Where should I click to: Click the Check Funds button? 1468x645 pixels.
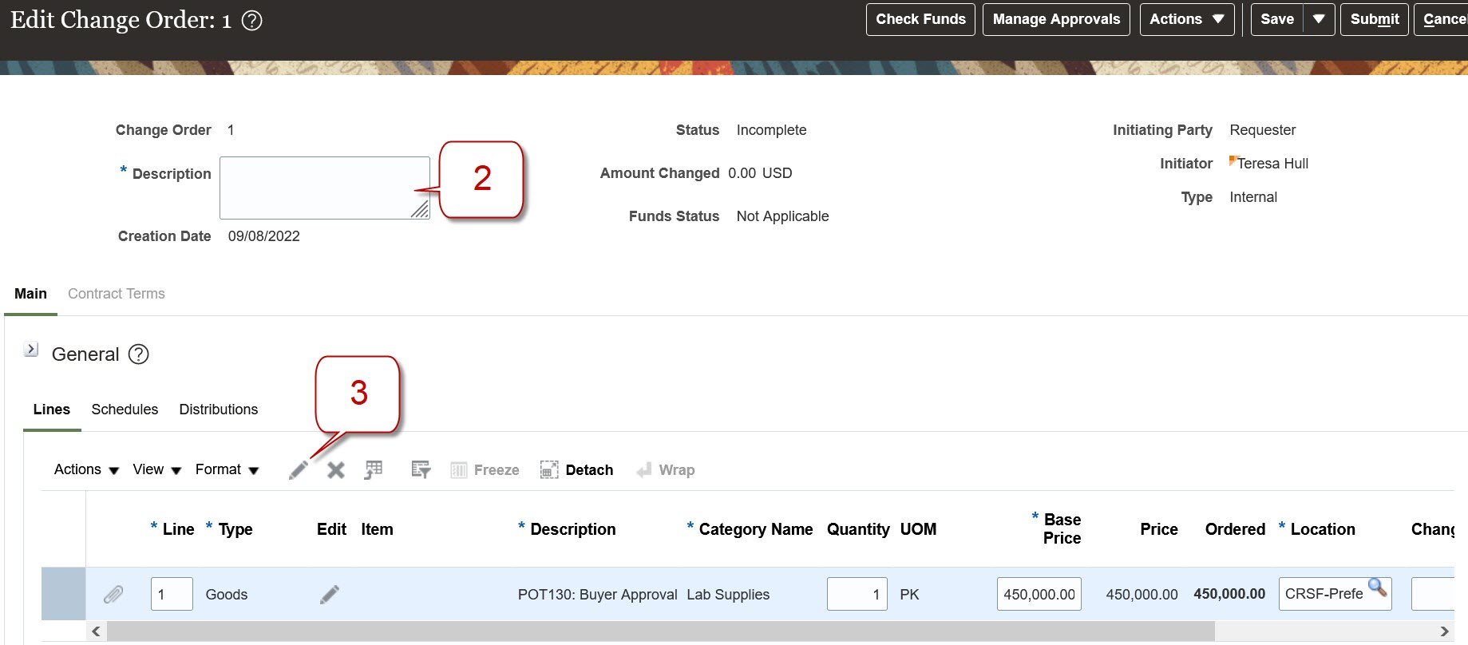click(x=920, y=19)
